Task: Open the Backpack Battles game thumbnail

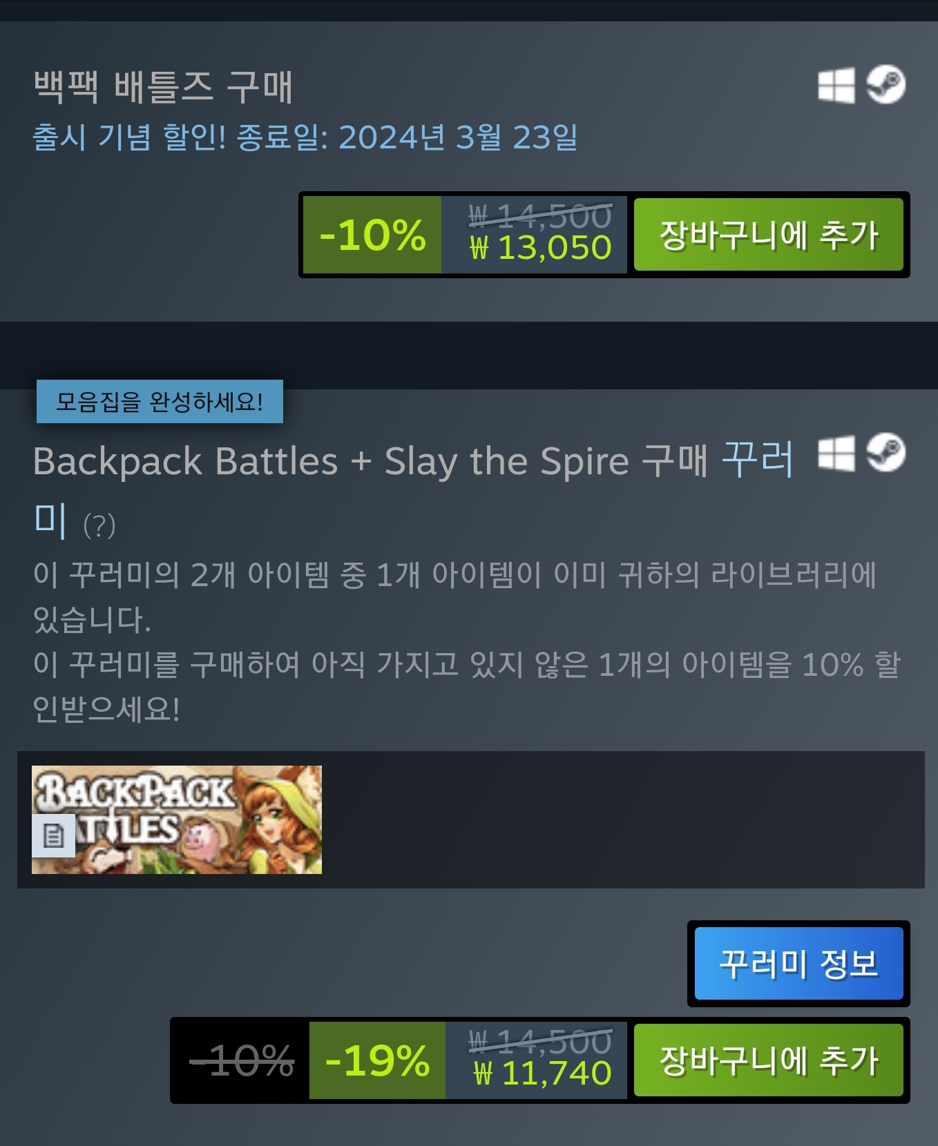Action: pos(177,819)
